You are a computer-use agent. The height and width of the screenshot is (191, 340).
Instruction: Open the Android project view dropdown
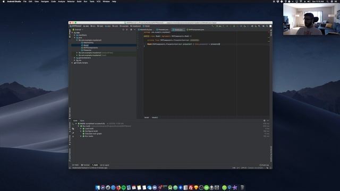[78, 30]
